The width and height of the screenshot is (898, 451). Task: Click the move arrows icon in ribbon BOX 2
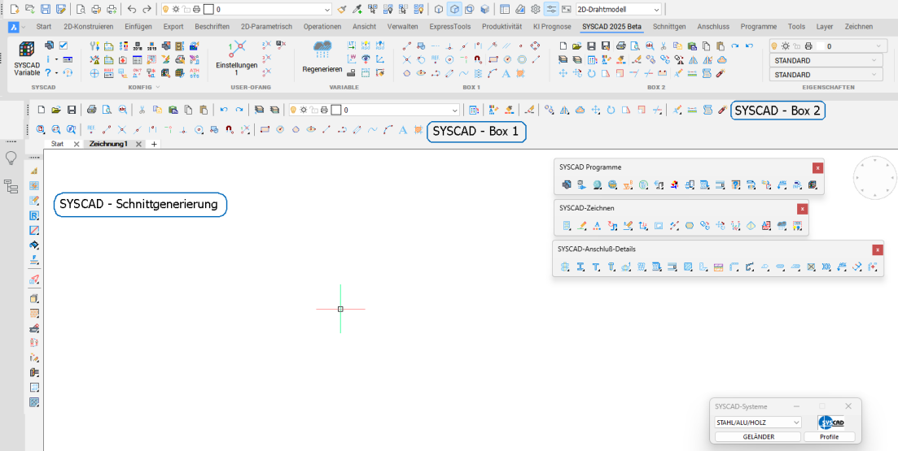click(x=563, y=72)
